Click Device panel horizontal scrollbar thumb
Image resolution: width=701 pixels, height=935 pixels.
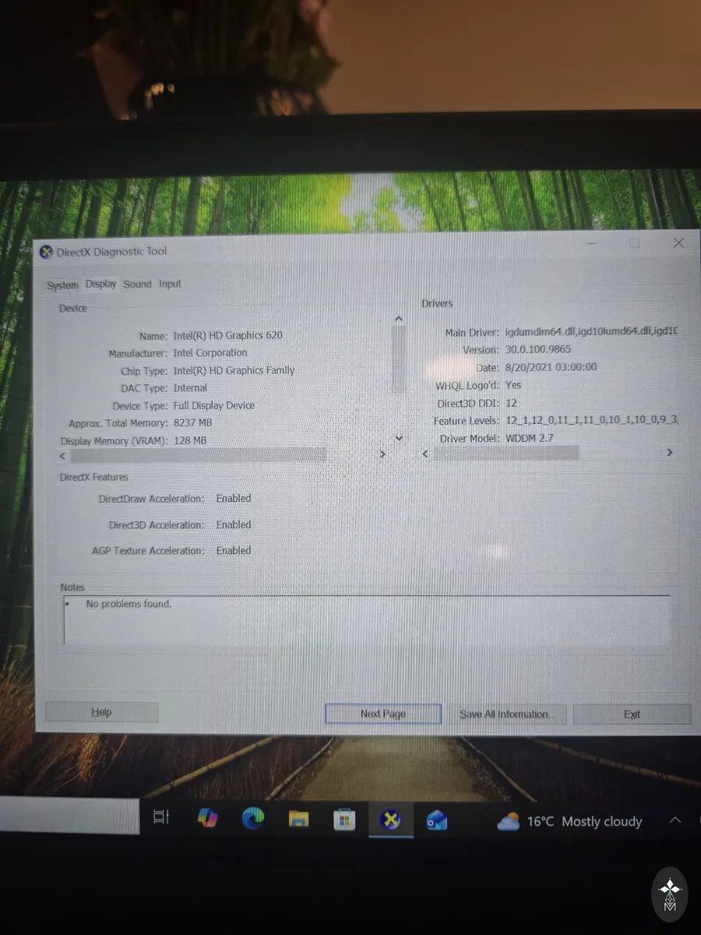tap(199, 454)
